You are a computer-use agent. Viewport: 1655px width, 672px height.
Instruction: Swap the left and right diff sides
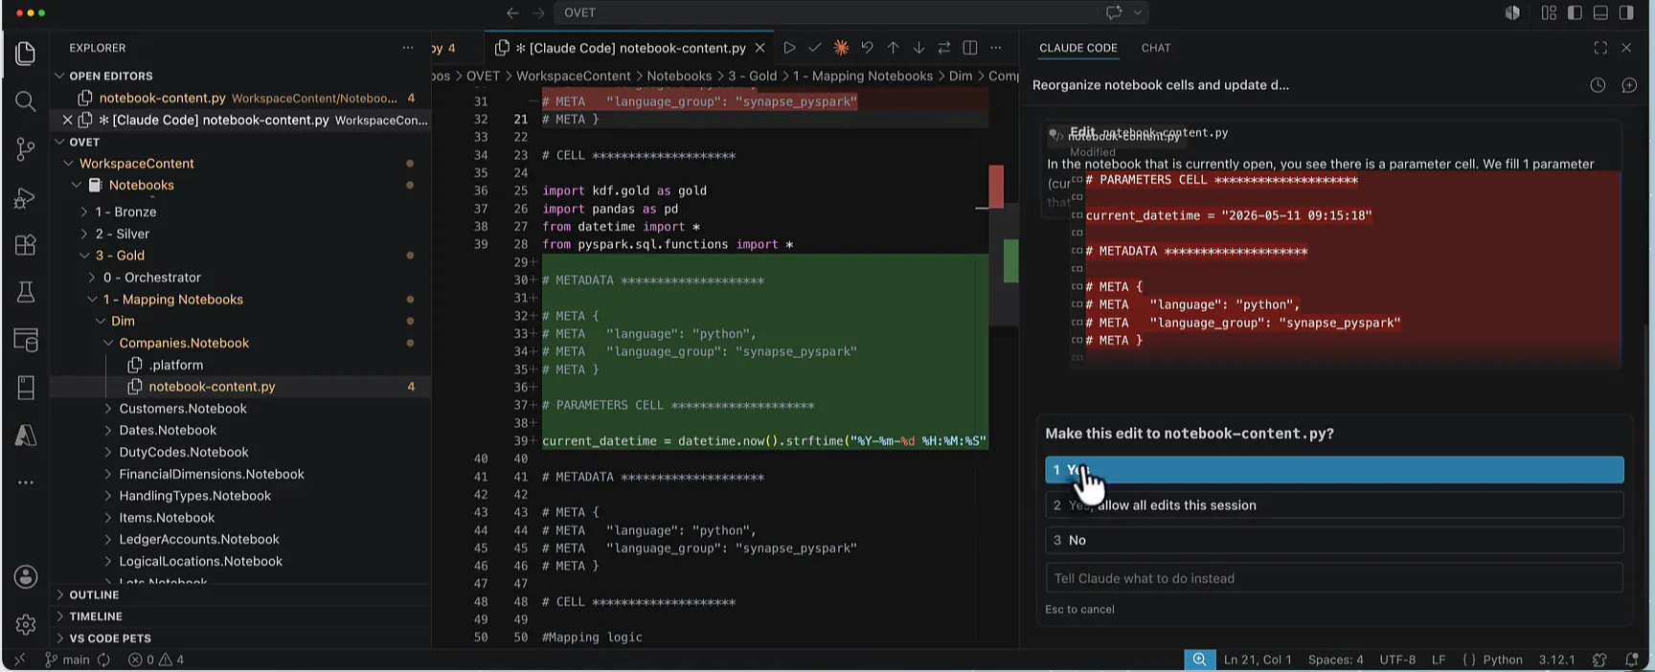point(944,48)
